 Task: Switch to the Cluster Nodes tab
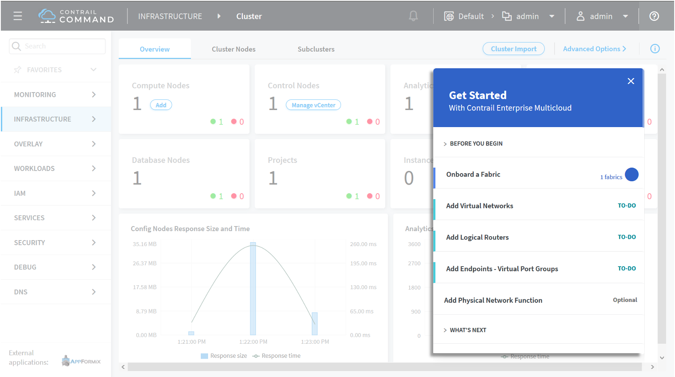(x=233, y=49)
